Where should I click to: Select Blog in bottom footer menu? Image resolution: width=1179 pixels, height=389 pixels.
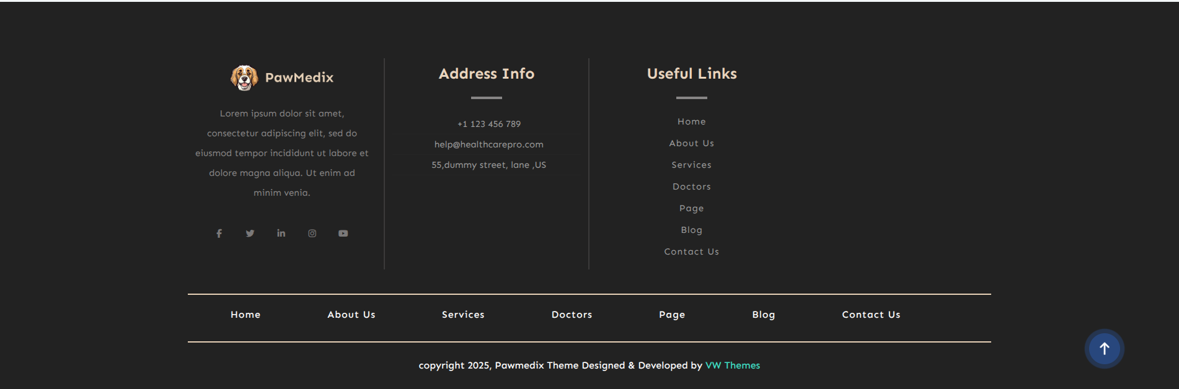pyautogui.click(x=763, y=315)
